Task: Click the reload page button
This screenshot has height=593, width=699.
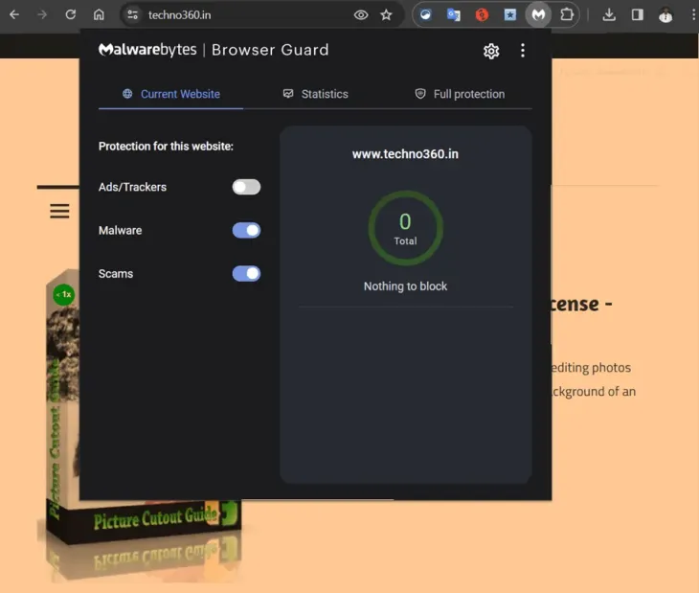Action: pos(70,14)
